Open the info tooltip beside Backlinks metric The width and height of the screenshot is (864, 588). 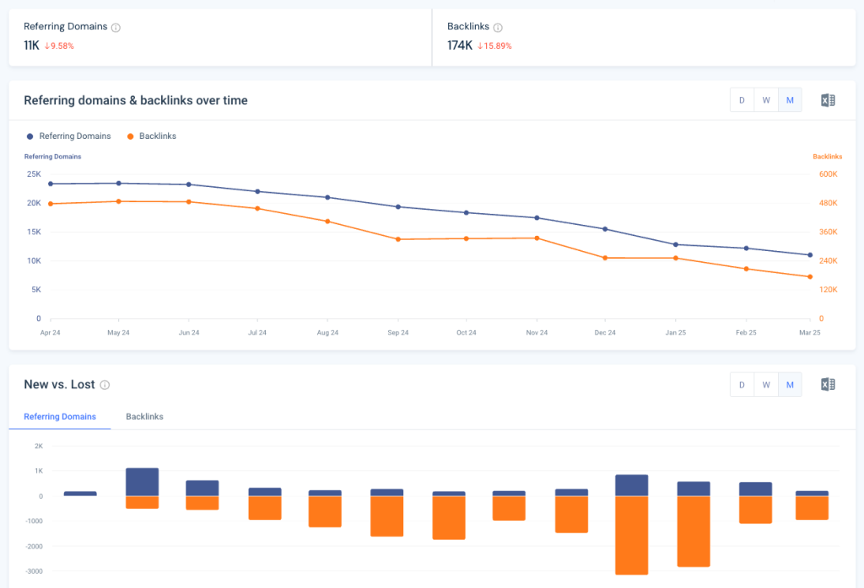pos(498,26)
